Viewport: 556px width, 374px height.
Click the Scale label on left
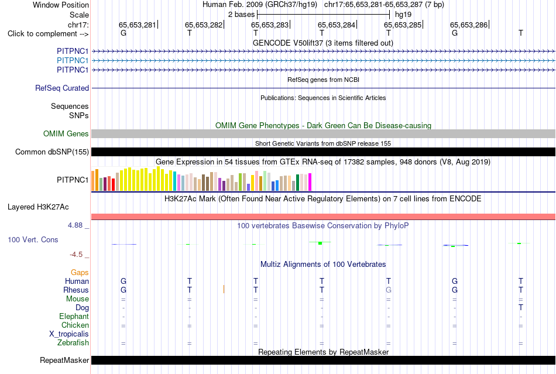click(x=79, y=15)
